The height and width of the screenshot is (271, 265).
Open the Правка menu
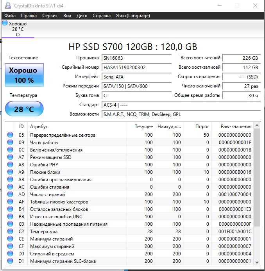click(29, 16)
